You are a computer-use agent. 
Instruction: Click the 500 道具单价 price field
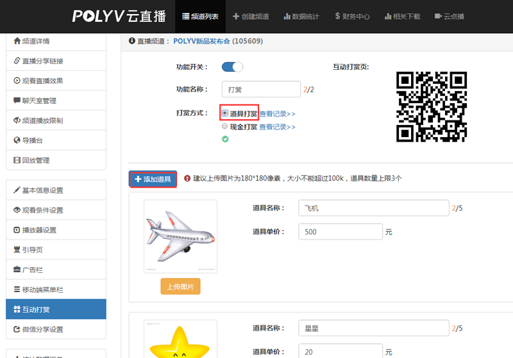pos(340,232)
